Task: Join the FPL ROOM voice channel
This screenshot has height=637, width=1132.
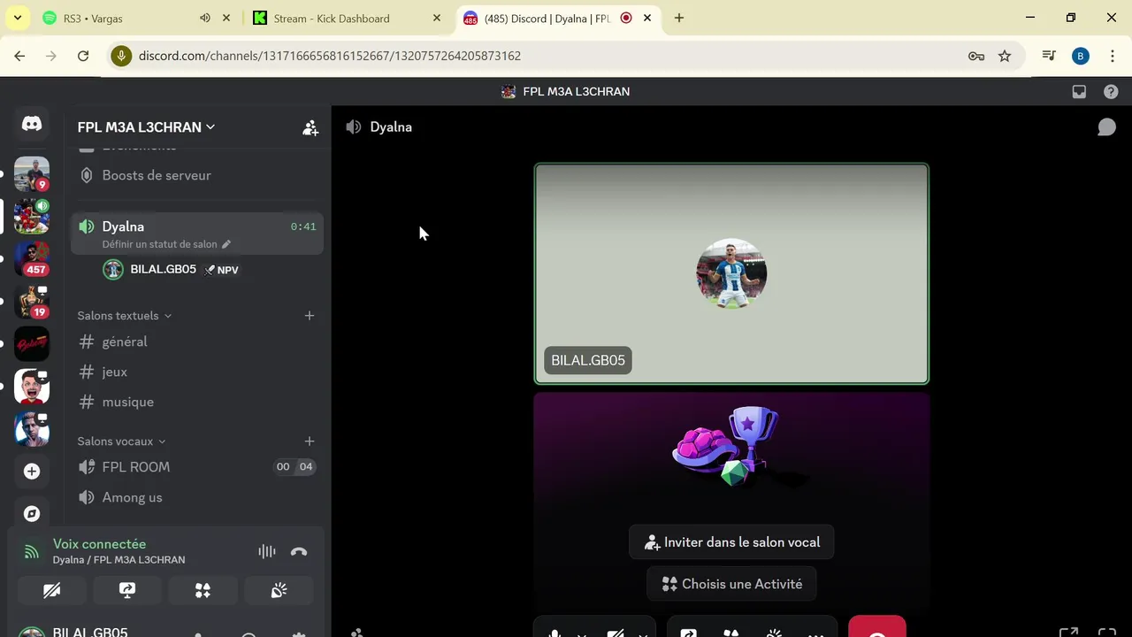Action: tap(196, 467)
